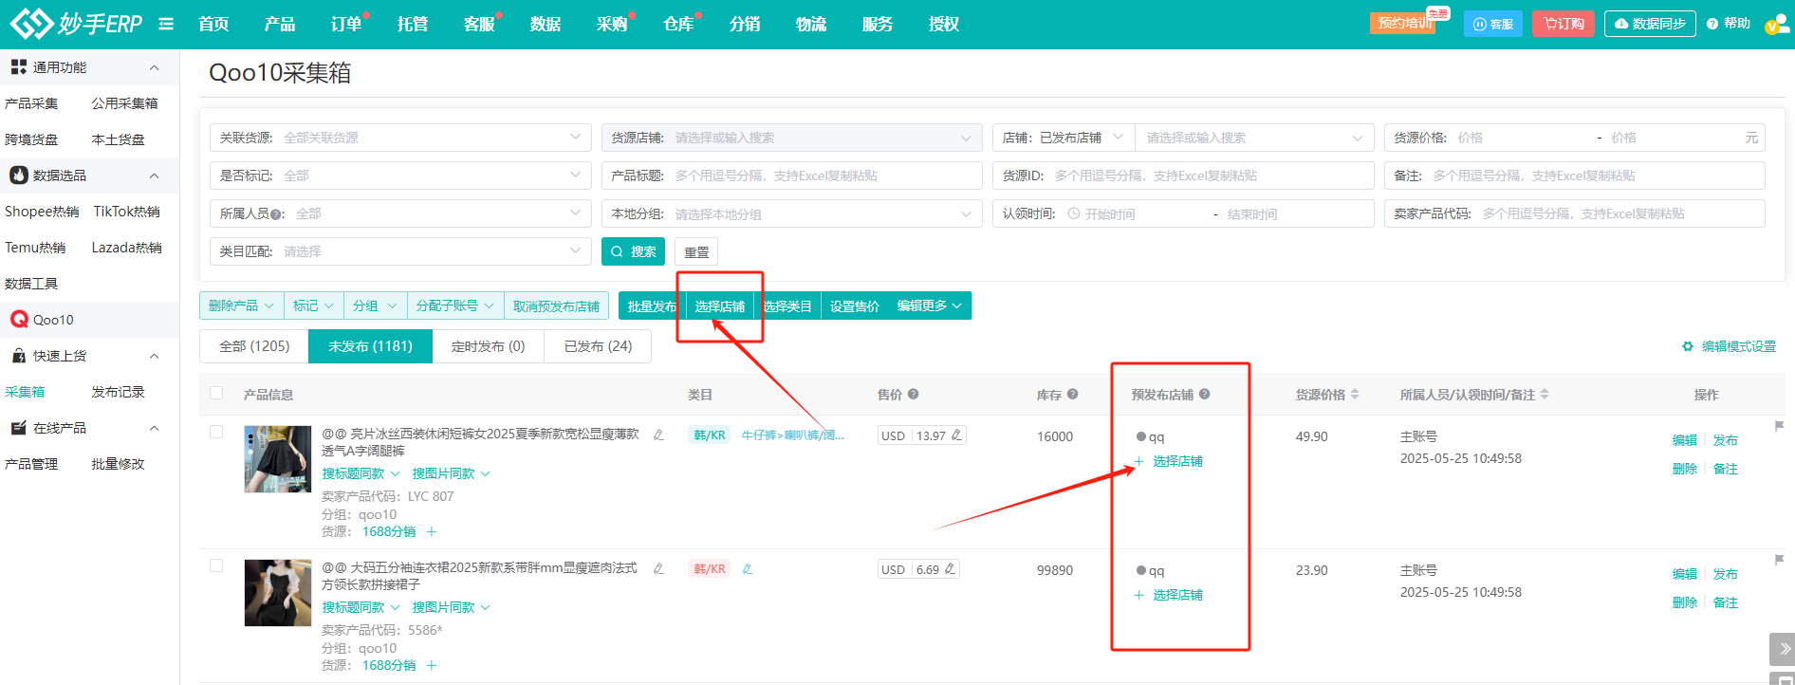Click the 发布 link for the first product
1795x685 pixels.
tap(1725, 440)
